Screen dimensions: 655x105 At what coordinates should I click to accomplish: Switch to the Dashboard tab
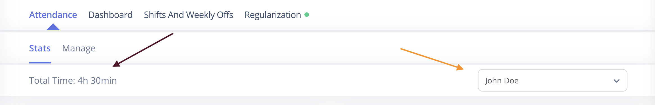click(110, 15)
